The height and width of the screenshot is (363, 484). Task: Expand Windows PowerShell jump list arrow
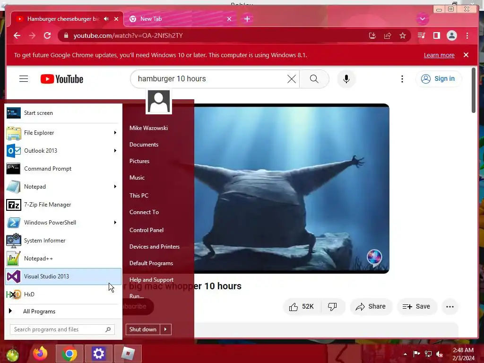click(115, 223)
